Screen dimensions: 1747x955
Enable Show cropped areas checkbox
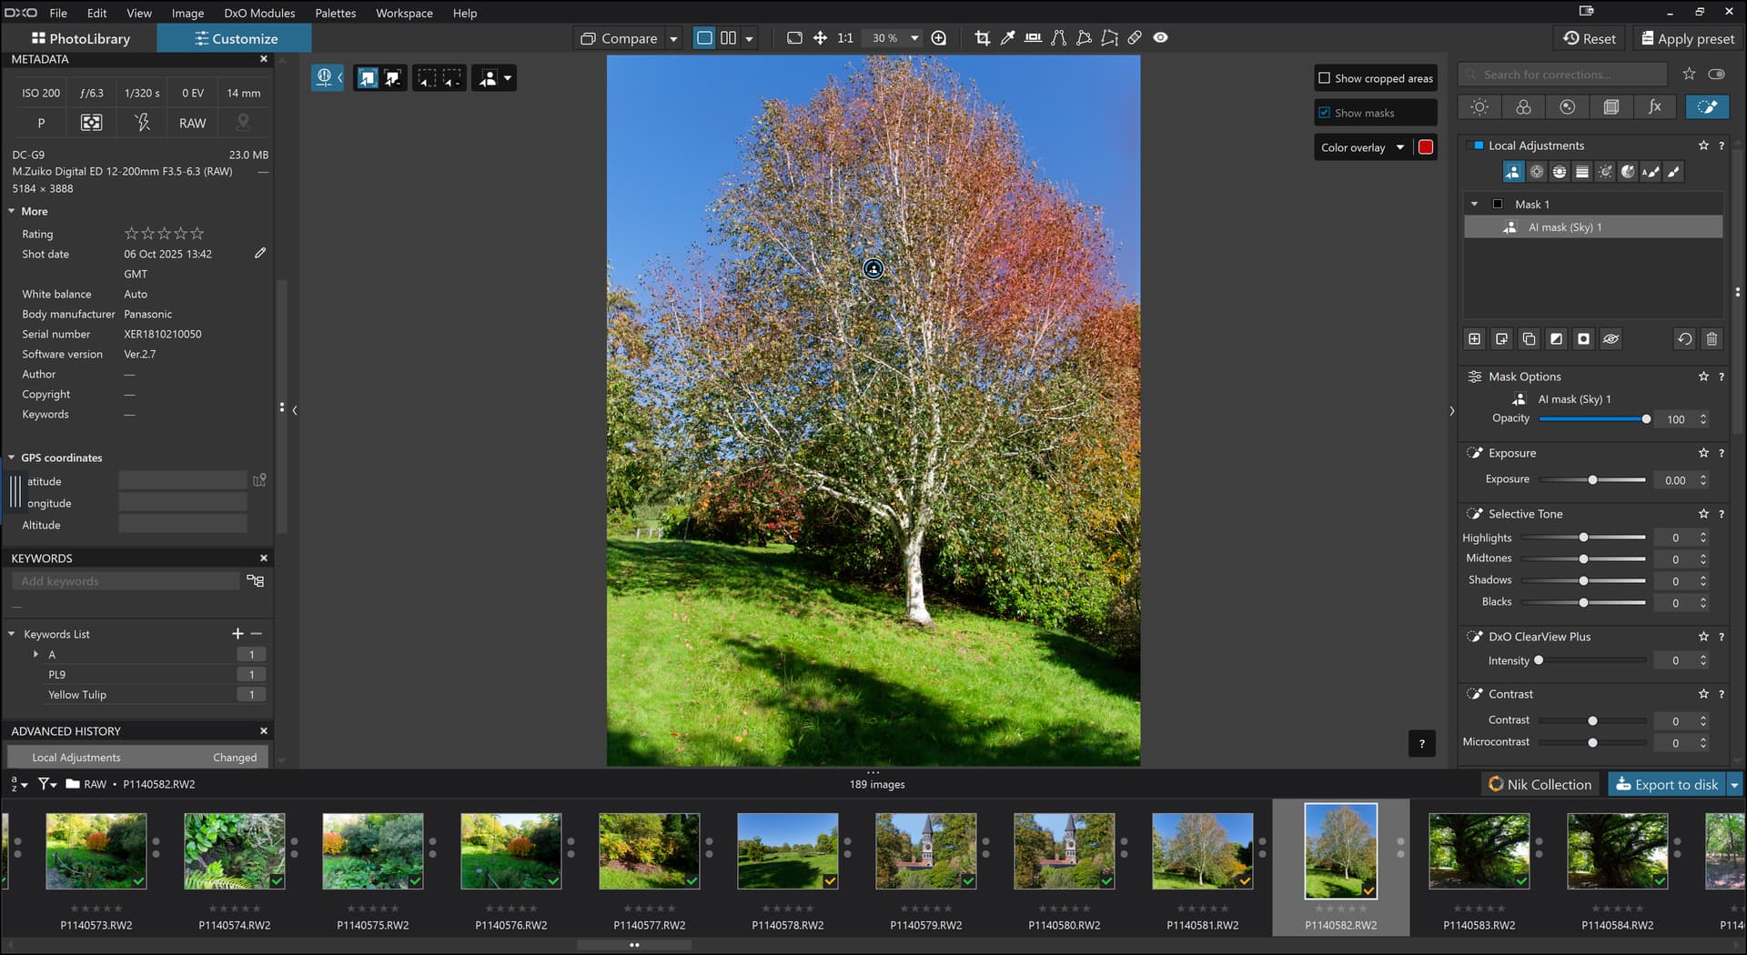coord(1325,78)
